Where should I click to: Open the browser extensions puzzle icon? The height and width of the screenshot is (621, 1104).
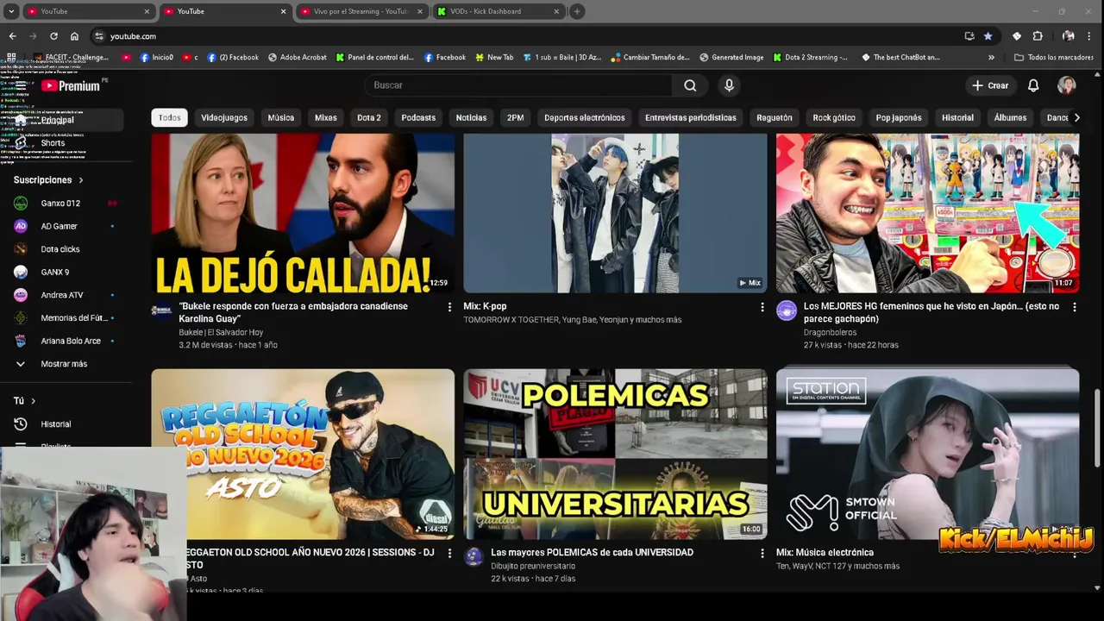click(x=1038, y=36)
